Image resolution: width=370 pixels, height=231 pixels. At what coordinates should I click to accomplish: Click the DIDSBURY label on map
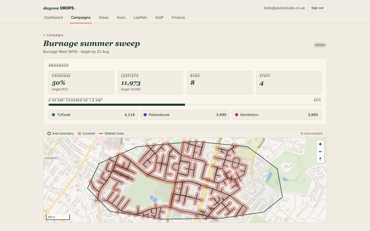[51, 158]
